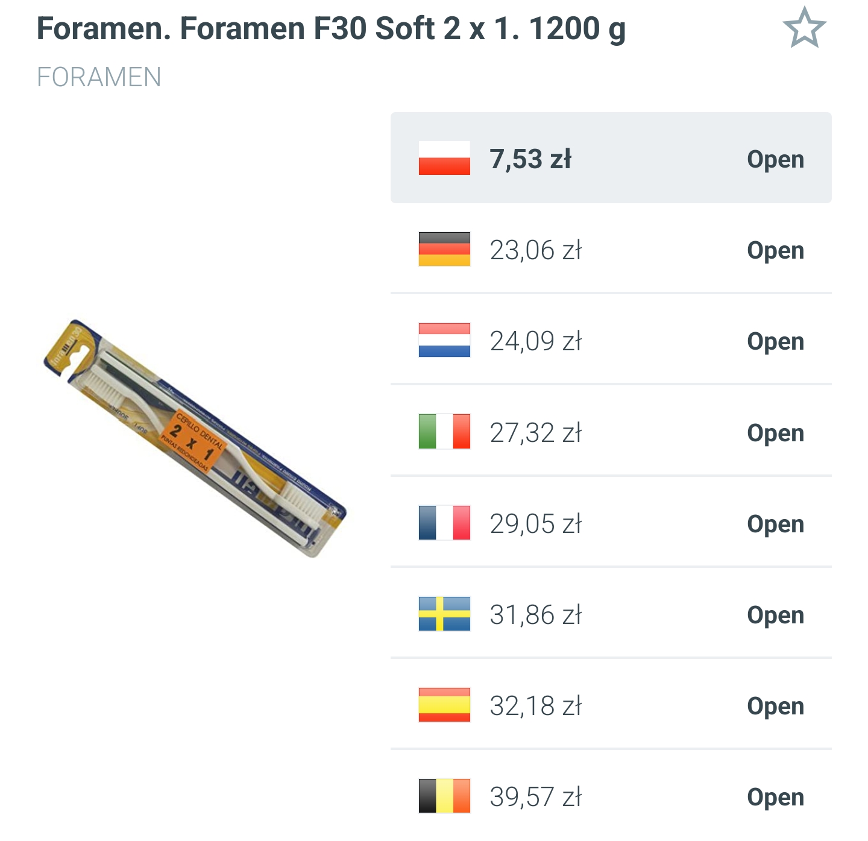Open the French store offer
The height and width of the screenshot is (841, 868).
click(x=775, y=524)
